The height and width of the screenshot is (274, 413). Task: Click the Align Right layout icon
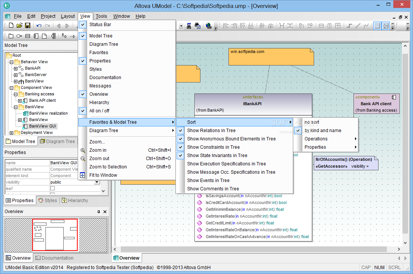click(x=234, y=25)
